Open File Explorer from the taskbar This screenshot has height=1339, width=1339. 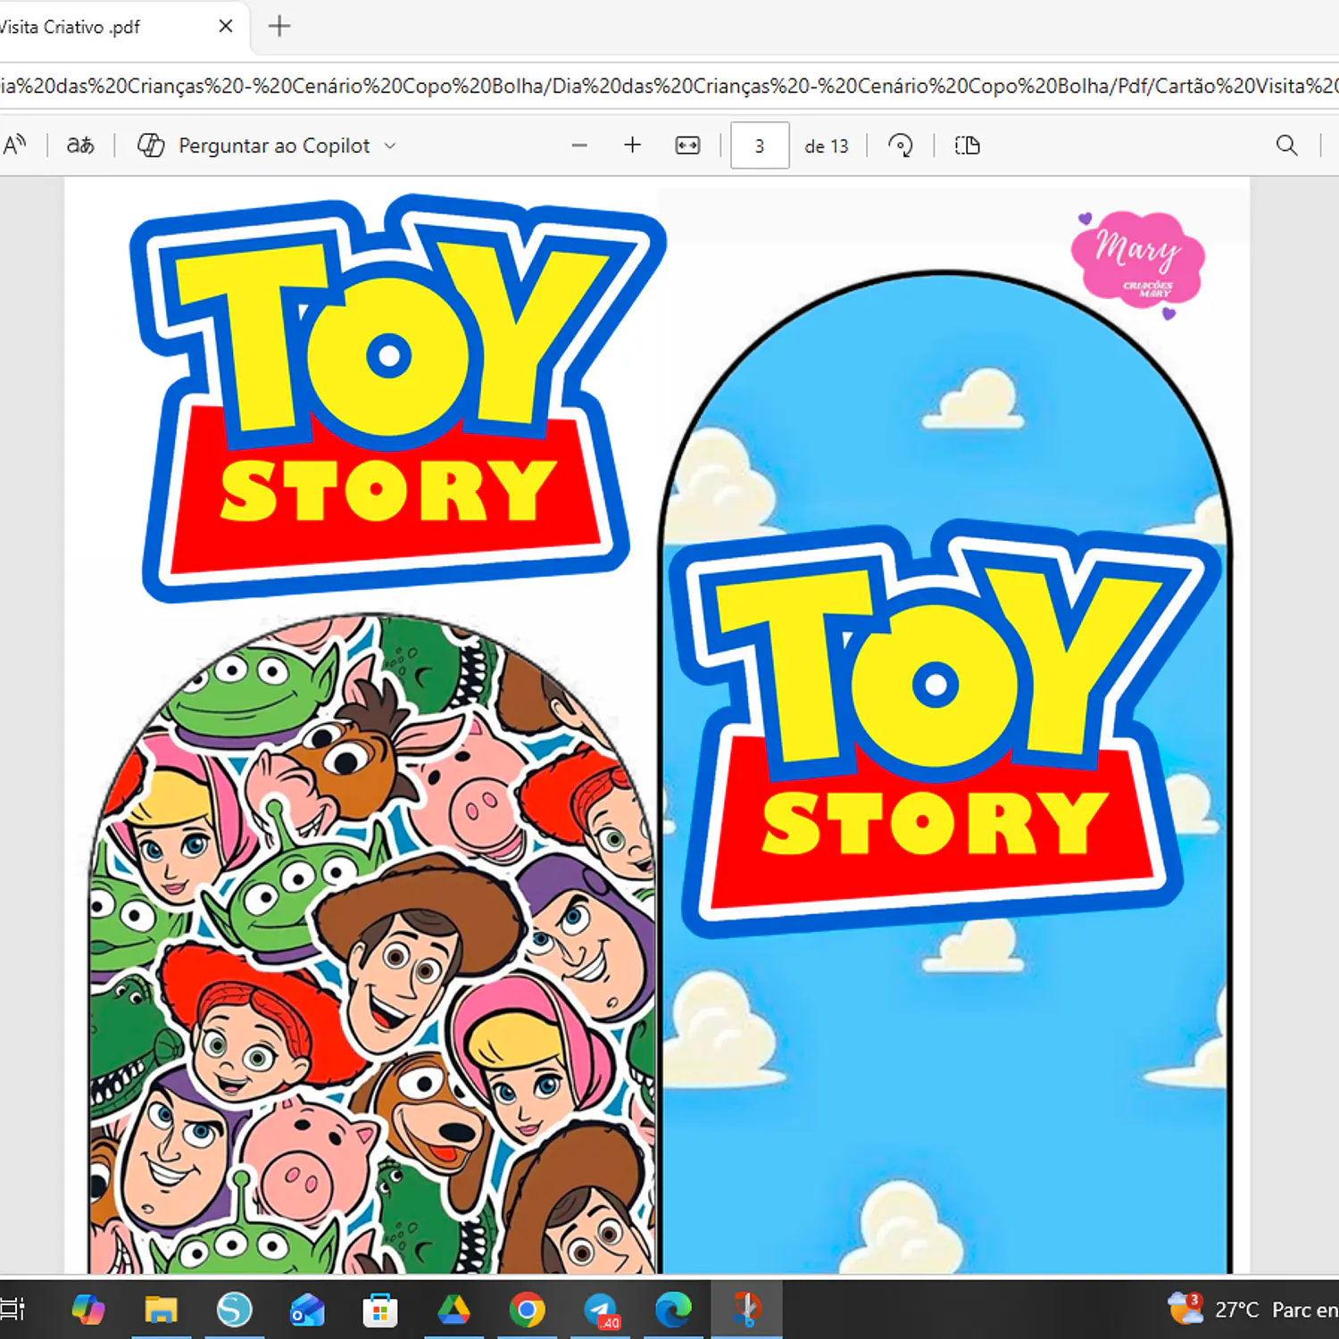pos(161,1310)
